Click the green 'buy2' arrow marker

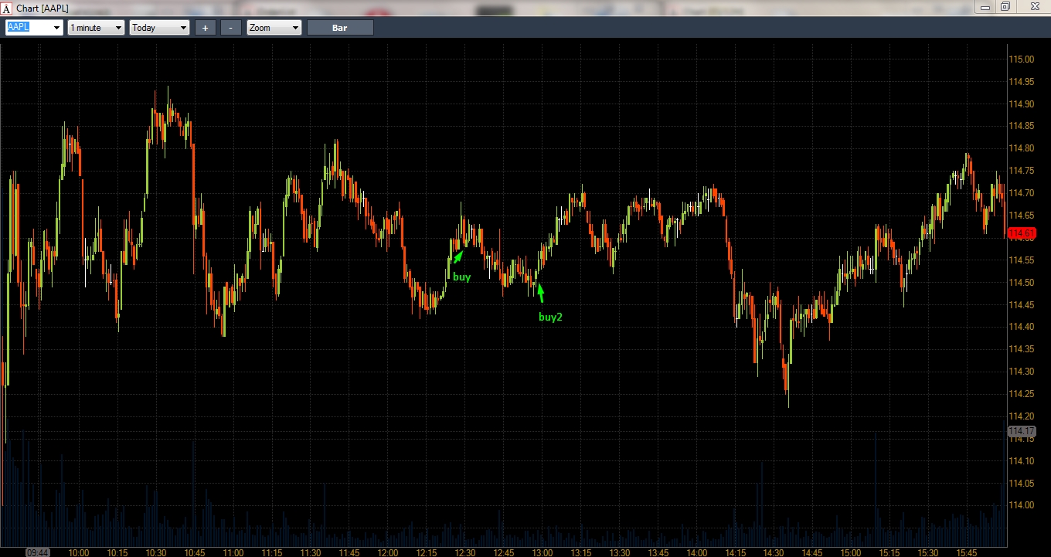coord(540,293)
